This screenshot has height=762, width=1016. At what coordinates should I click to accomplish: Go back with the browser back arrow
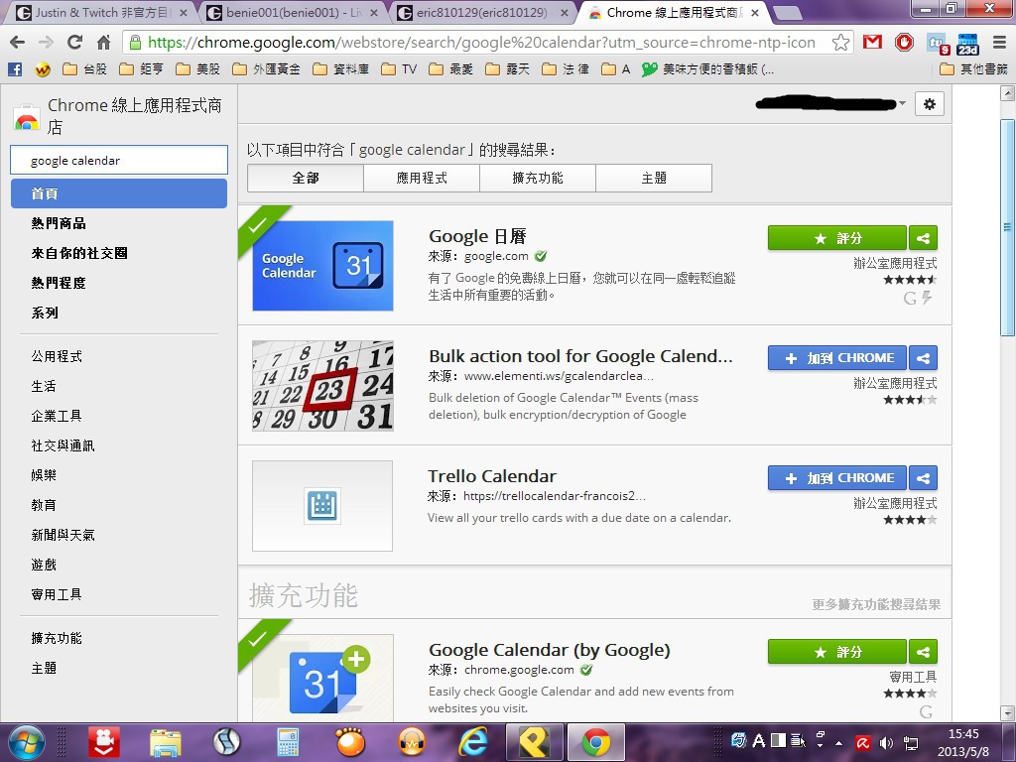pos(18,43)
